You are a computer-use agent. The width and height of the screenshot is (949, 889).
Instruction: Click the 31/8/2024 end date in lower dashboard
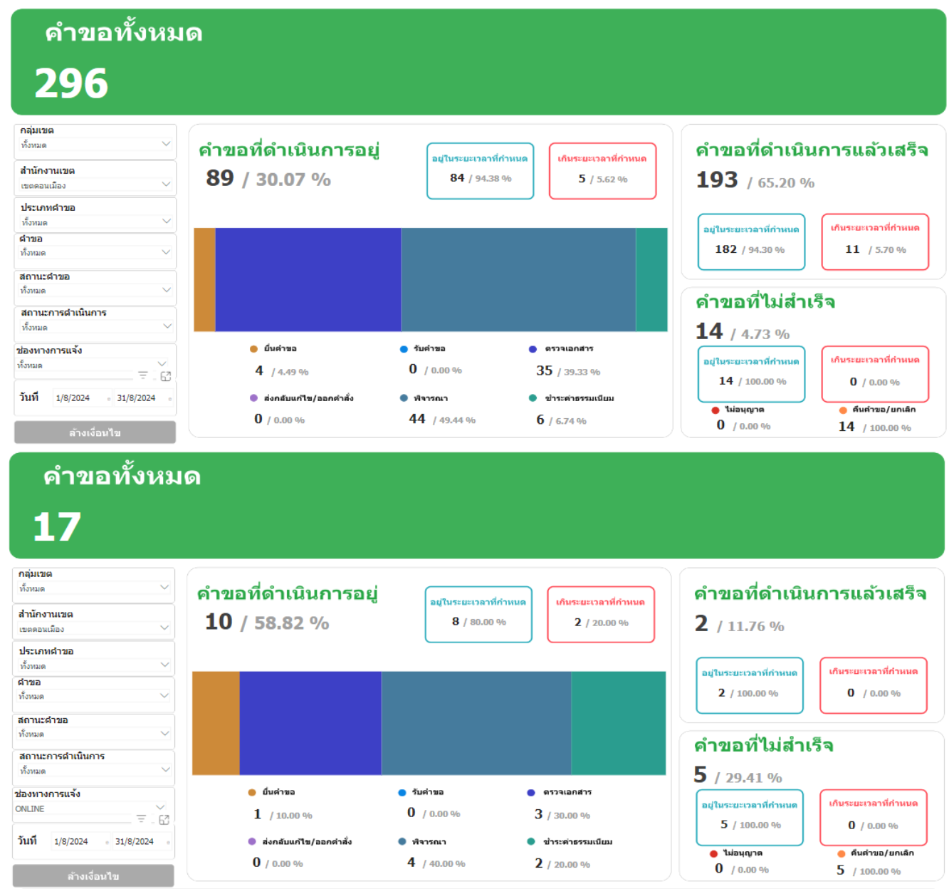[x=135, y=841]
